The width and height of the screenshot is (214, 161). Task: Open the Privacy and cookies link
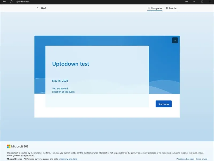pos(185,159)
